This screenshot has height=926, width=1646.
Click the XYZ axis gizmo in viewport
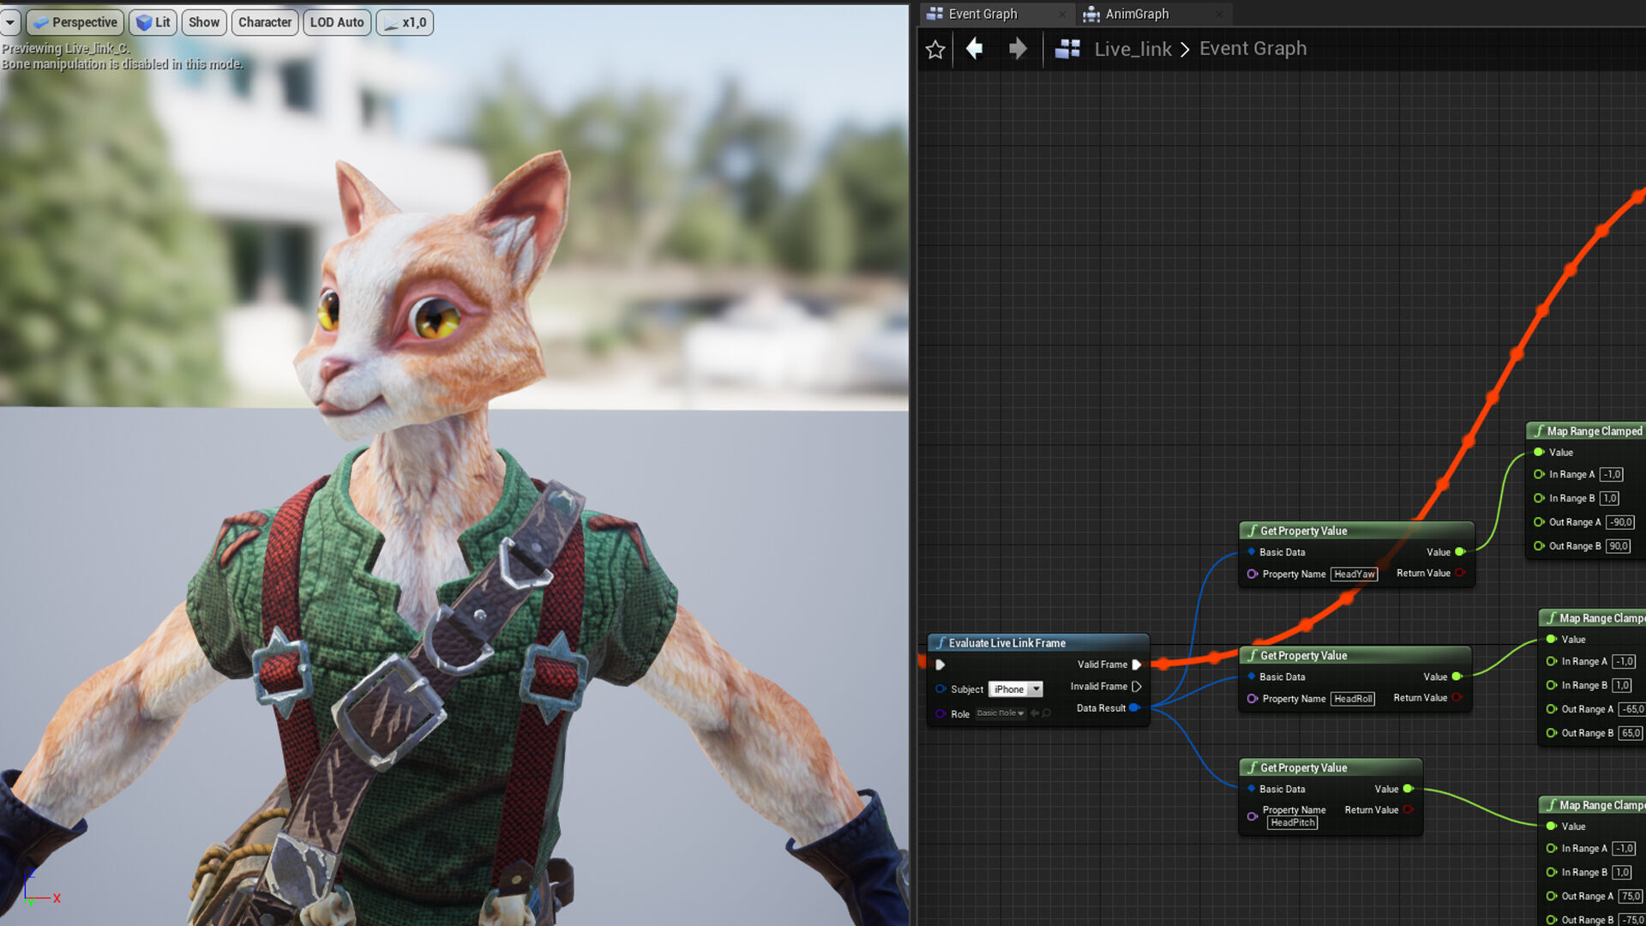coord(41,889)
